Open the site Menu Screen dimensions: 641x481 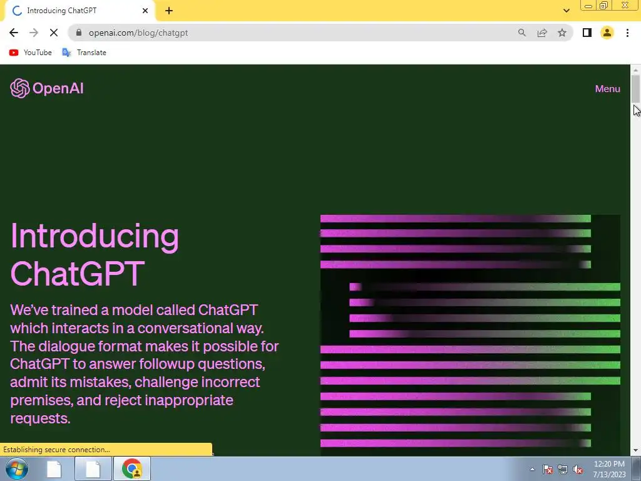(x=607, y=89)
